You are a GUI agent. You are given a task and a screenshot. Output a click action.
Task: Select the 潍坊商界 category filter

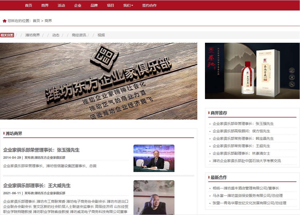point(33,35)
